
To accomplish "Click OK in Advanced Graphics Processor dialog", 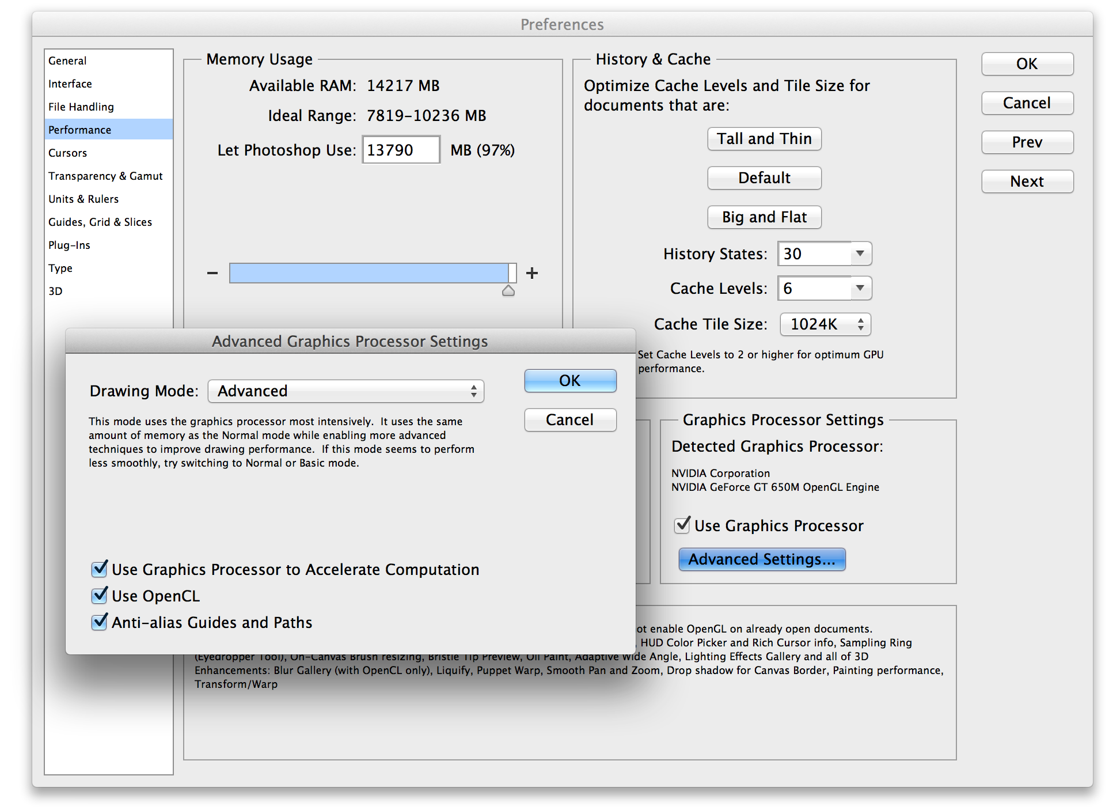I will [569, 381].
